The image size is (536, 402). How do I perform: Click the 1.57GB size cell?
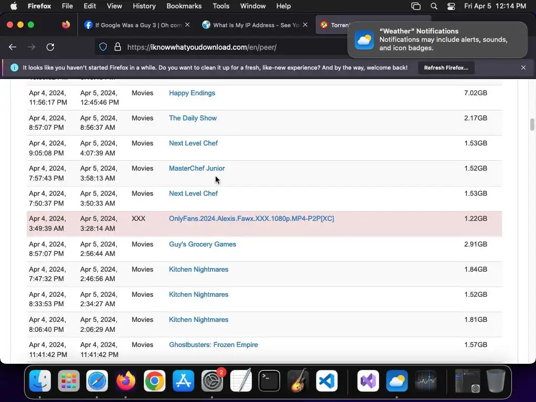coord(475,344)
